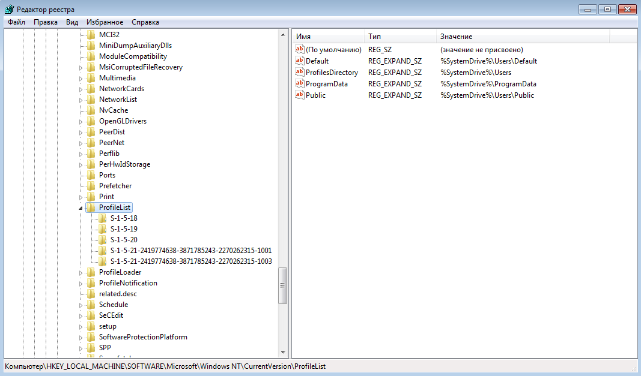Expand the Multimedia key
The image size is (641, 376).
(x=81, y=79)
